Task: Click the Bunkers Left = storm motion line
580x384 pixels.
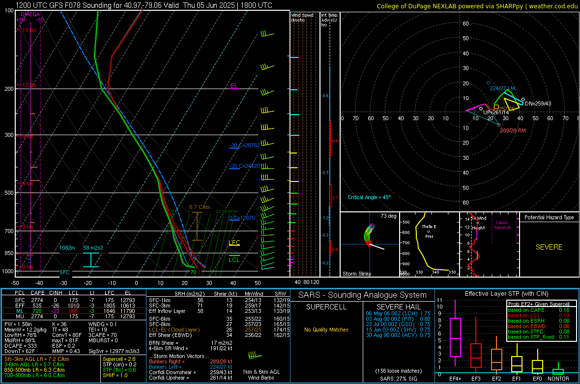Action: [191, 367]
